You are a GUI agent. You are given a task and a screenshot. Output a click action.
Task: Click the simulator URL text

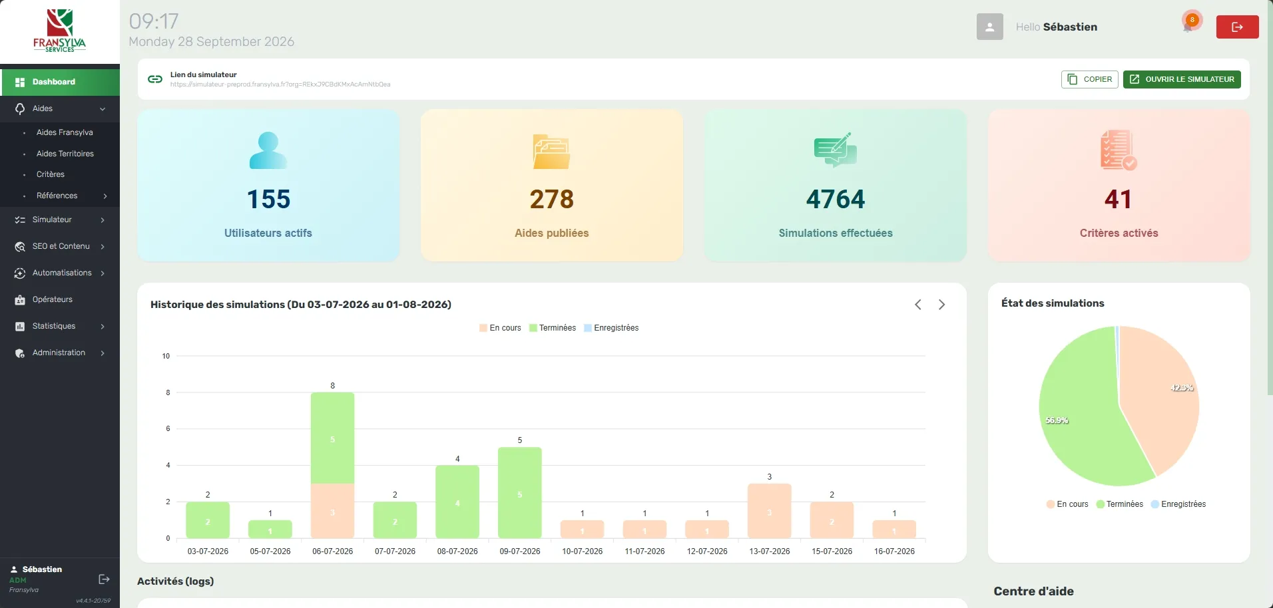tap(280, 84)
